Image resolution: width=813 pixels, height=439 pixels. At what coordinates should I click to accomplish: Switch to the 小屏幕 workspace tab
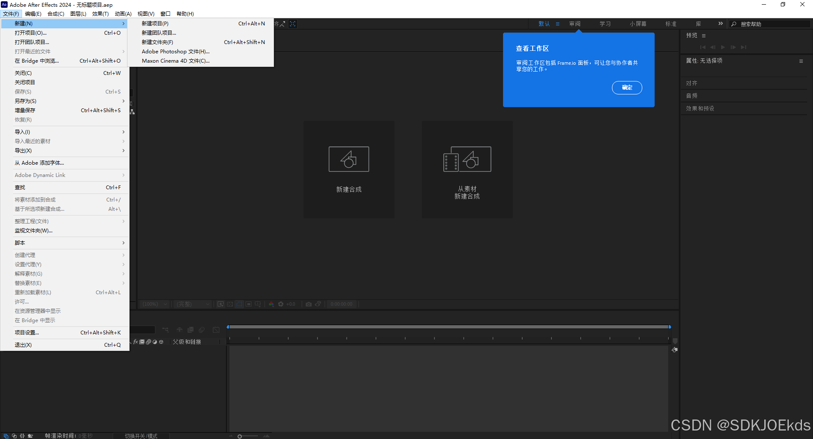pyautogui.click(x=638, y=24)
